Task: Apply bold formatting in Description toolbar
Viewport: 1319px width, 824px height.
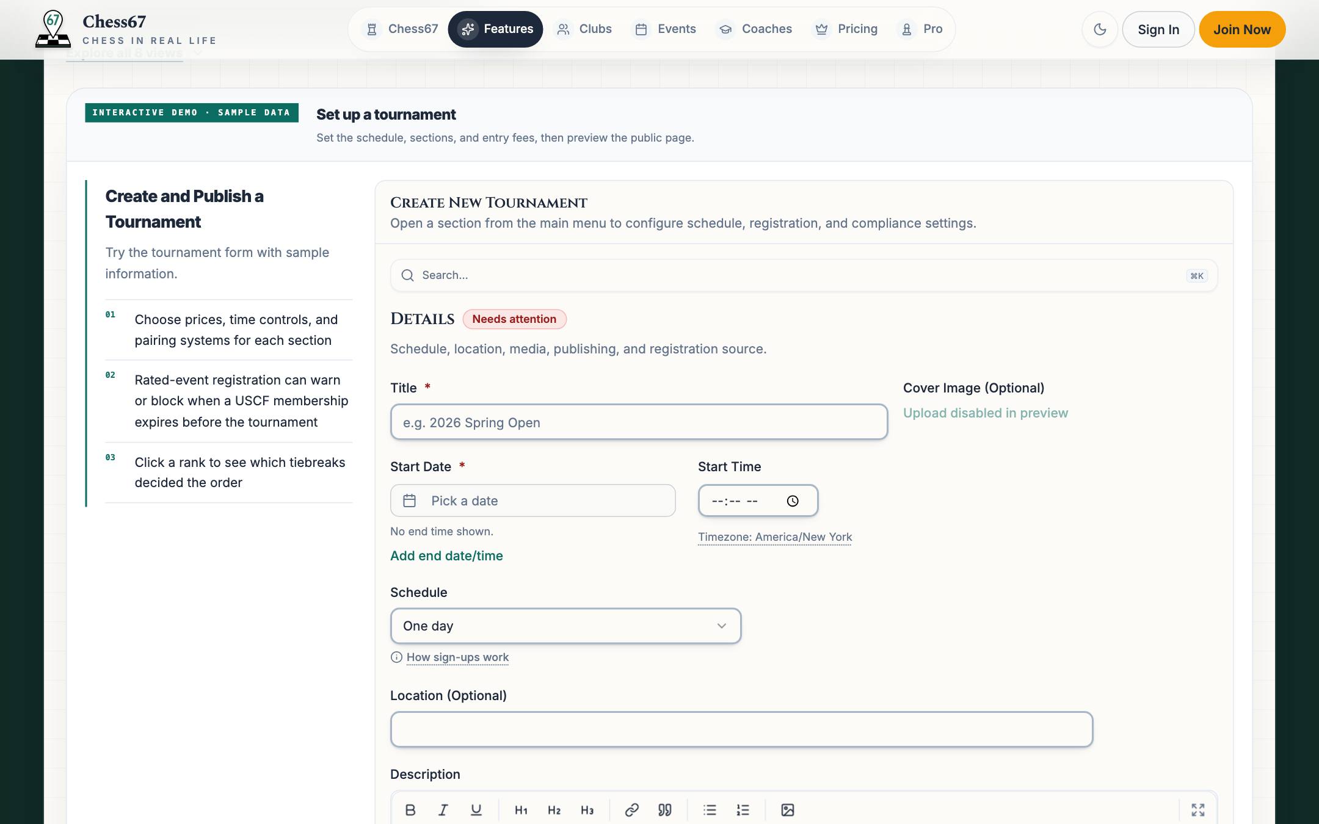Action: pyautogui.click(x=410, y=810)
